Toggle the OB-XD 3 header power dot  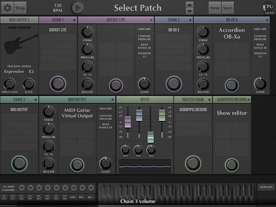(x=267, y=20)
